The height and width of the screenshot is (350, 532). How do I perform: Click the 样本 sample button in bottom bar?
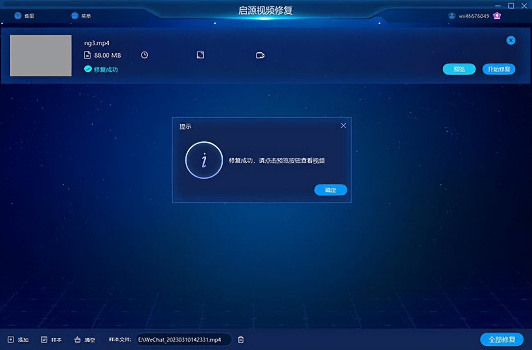click(x=51, y=340)
